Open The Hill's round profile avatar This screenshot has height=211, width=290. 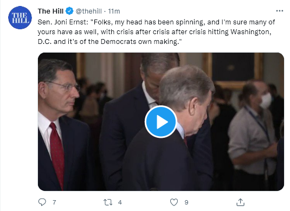[x=20, y=17]
